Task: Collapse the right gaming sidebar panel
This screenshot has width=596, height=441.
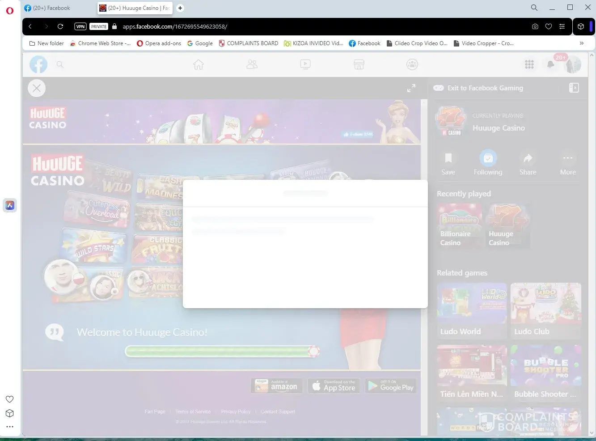Action: 574,88
